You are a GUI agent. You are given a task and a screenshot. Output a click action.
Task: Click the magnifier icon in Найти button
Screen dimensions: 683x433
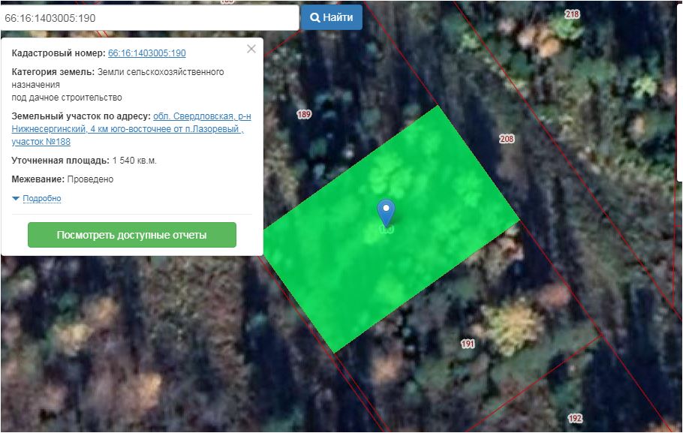pos(314,17)
